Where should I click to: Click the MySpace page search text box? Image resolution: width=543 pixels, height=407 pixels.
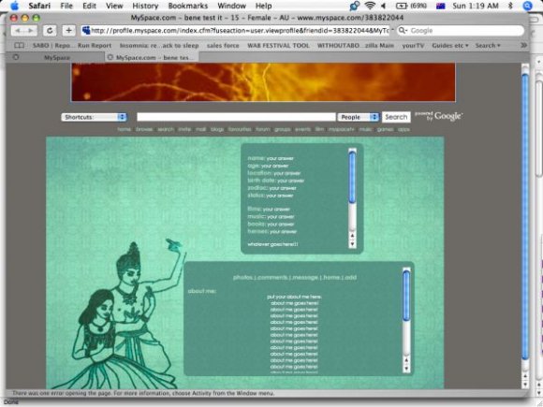(x=236, y=117)
